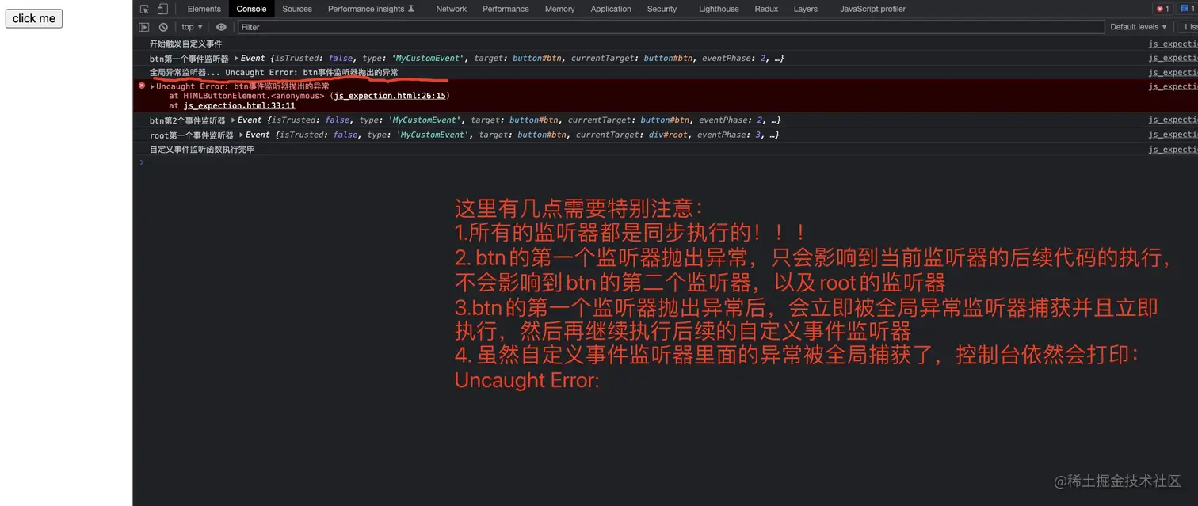Open the top execution context dropdown
The width and height of the screenshot is (1198, 506).
[x=191, y=26]
